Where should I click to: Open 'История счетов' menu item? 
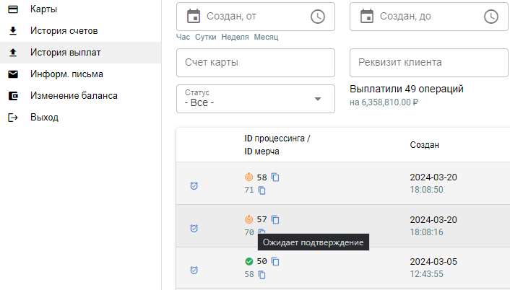64,31
